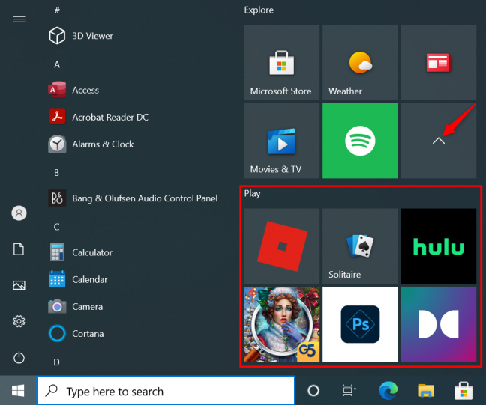The image size is (486, 405).
Task: Open Bang & Olufsen Audio Control Panel
Action: (133, 198)
